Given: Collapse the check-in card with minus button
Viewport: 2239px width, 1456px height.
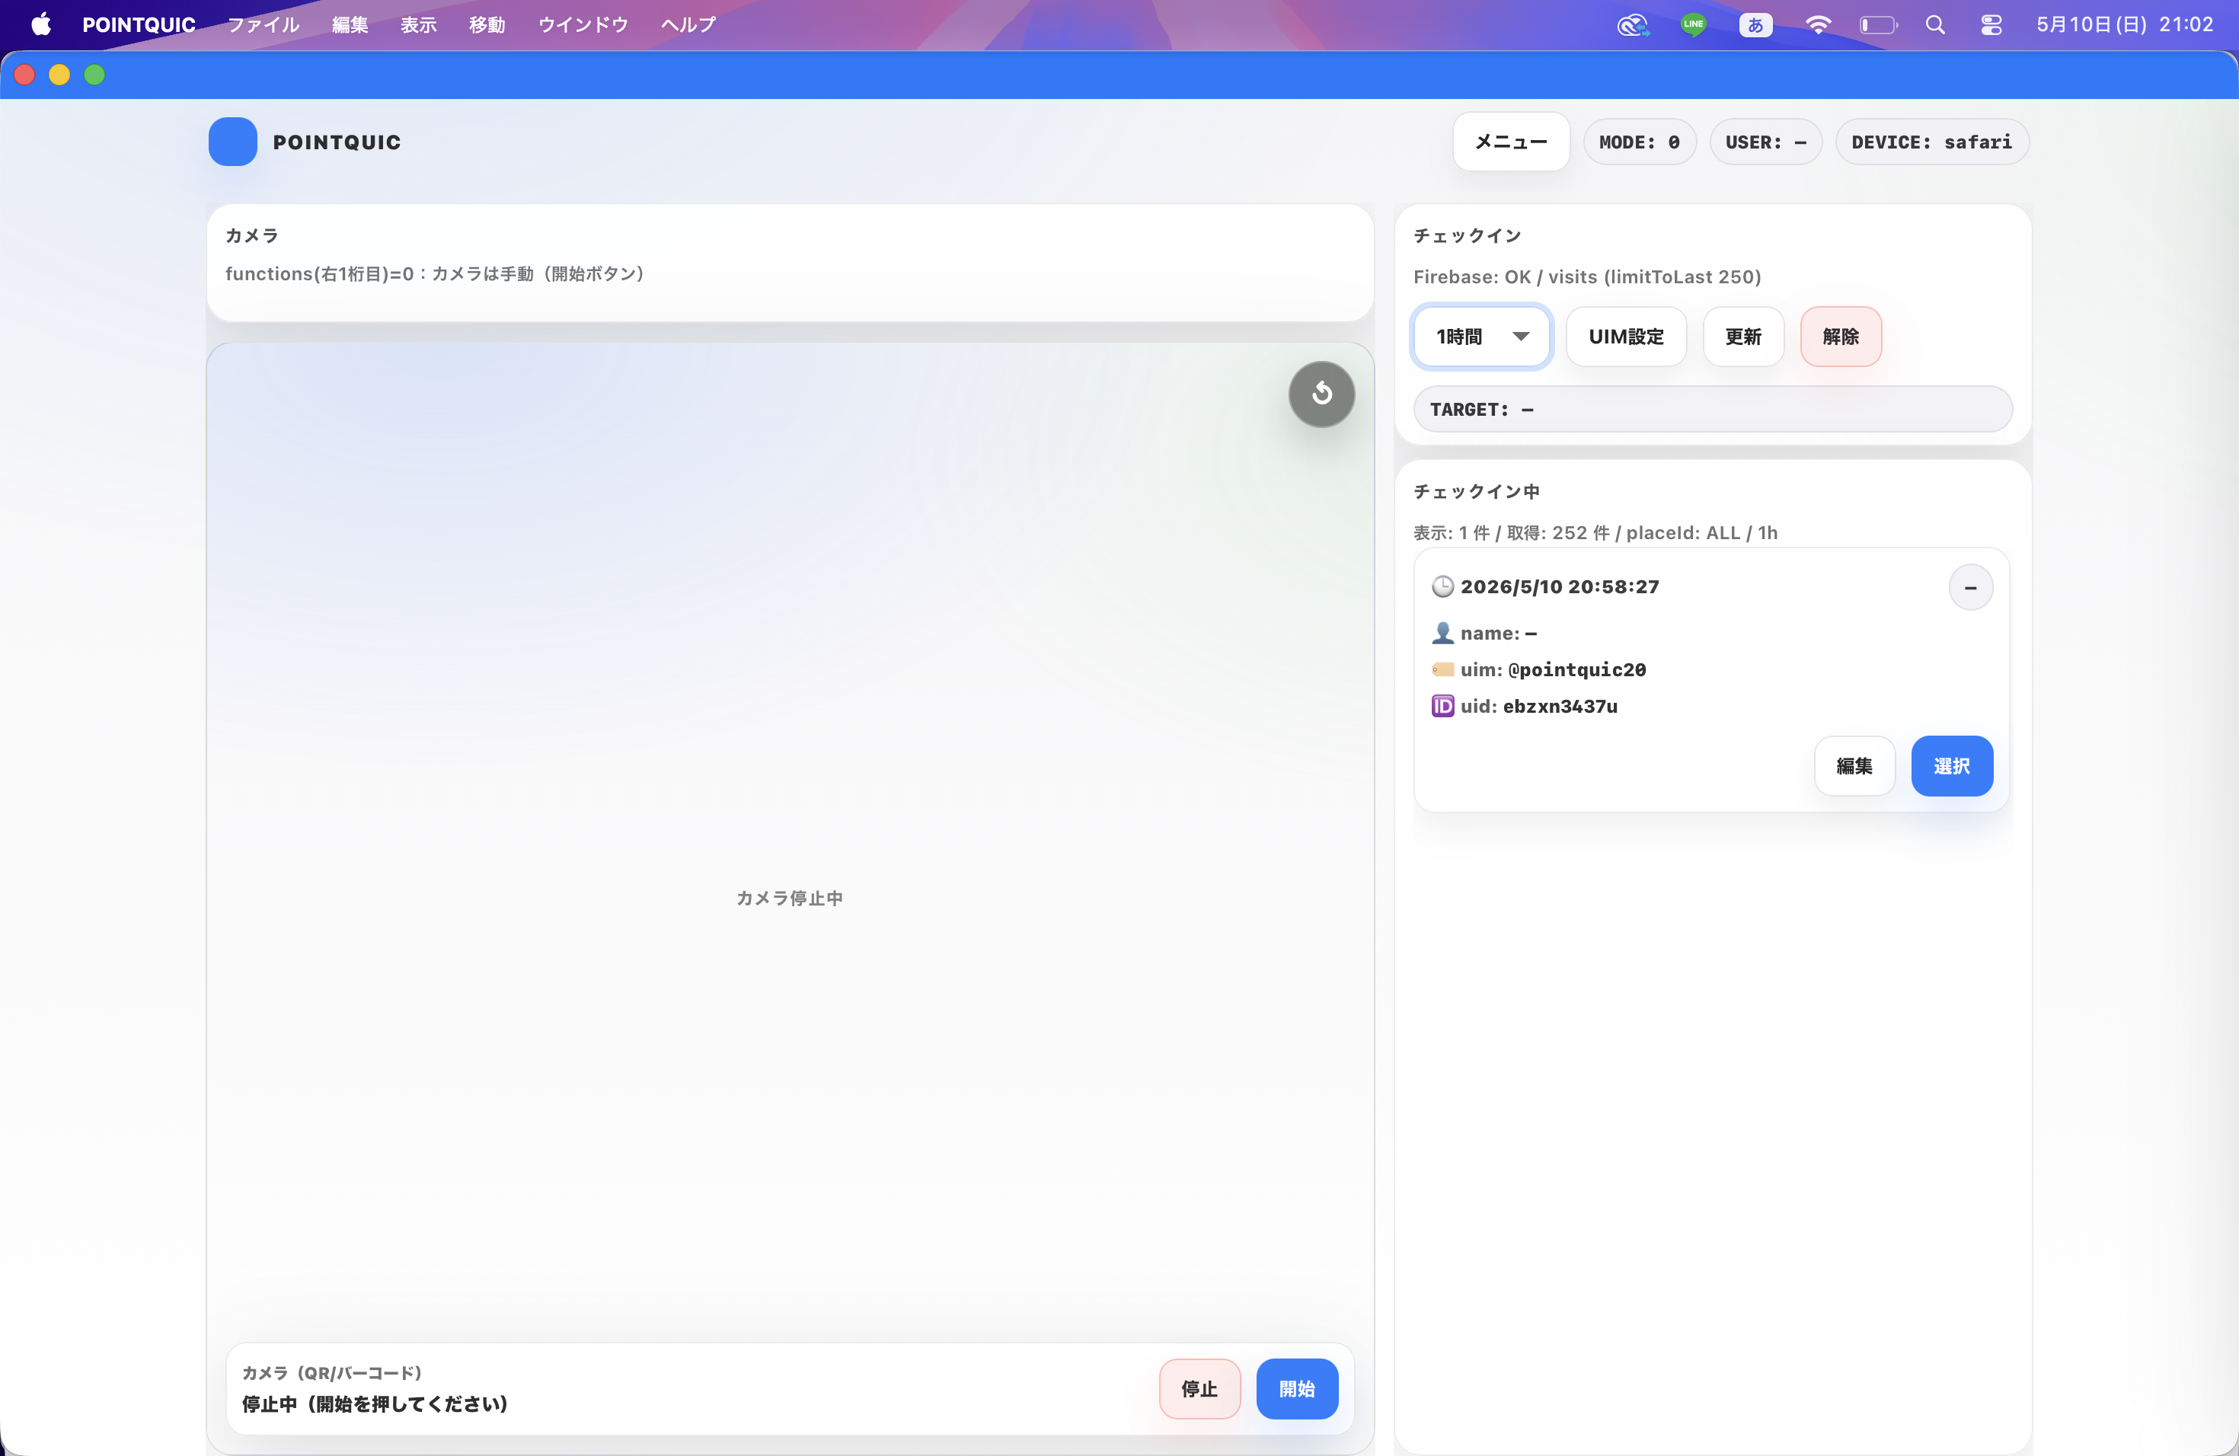Looking at the screenshot, I should [1970, 588].
